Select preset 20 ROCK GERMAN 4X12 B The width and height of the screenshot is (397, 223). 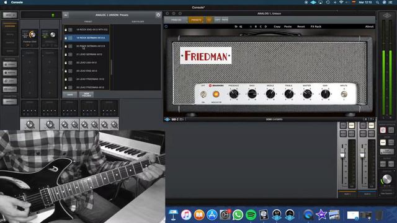(87, 46)
